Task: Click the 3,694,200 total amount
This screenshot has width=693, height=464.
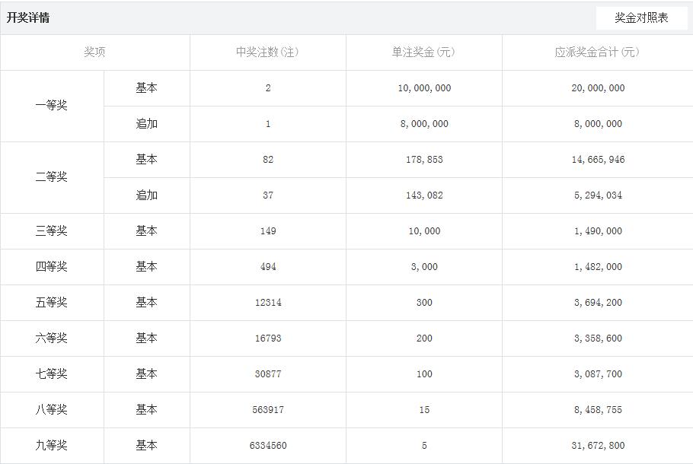Action: 598,303
